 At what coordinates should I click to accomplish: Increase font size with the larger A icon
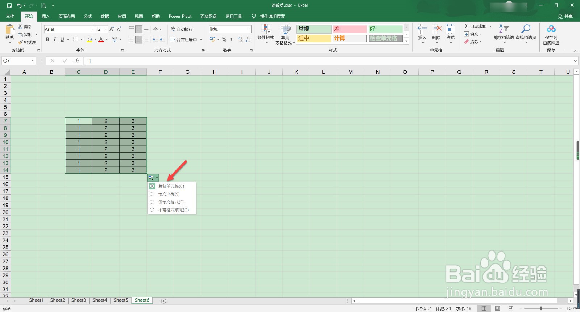(112, 29)
